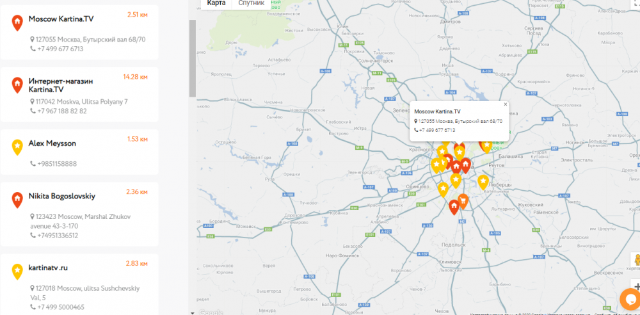The image size is (640, 315).
Task: Zoom in the map with plus button
Action: (x=636, y=286)
